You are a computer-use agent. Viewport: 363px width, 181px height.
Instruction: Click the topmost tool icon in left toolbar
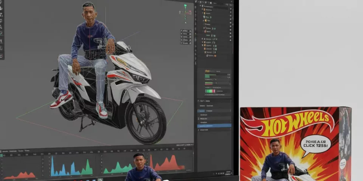point(1,2)
